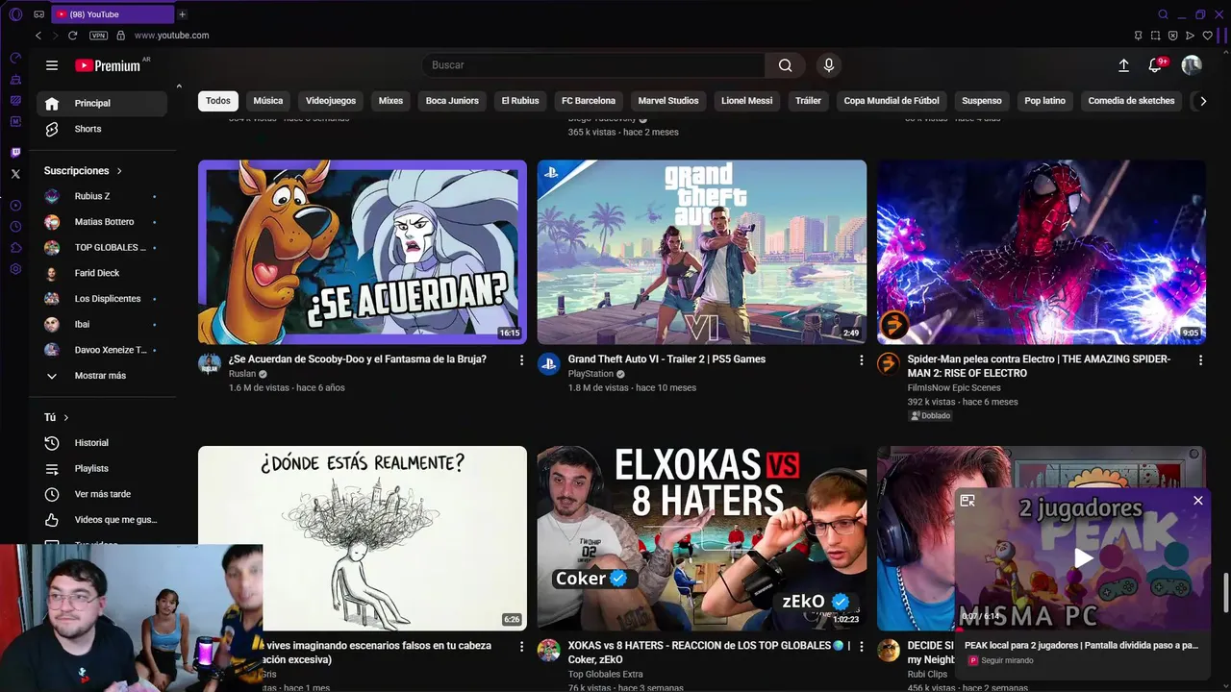Add page to bookmarks with heart
The width and height of the screenshot is (1231, 692).
(x=1208, y=36)
